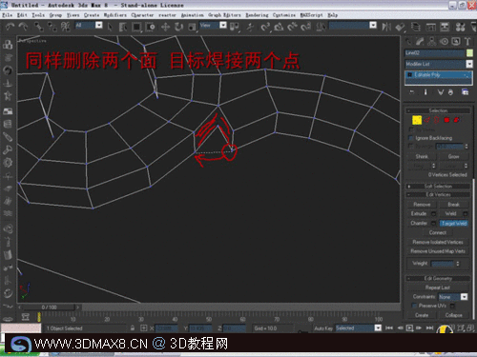Switch to the Utilities panel tab
Image resolution: width=477 pixels, height=357 pixels.
[x=467, y=41]
